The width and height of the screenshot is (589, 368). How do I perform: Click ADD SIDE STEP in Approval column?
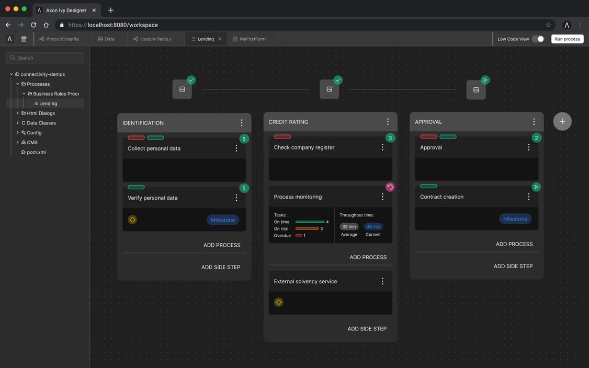pos(513,266)
